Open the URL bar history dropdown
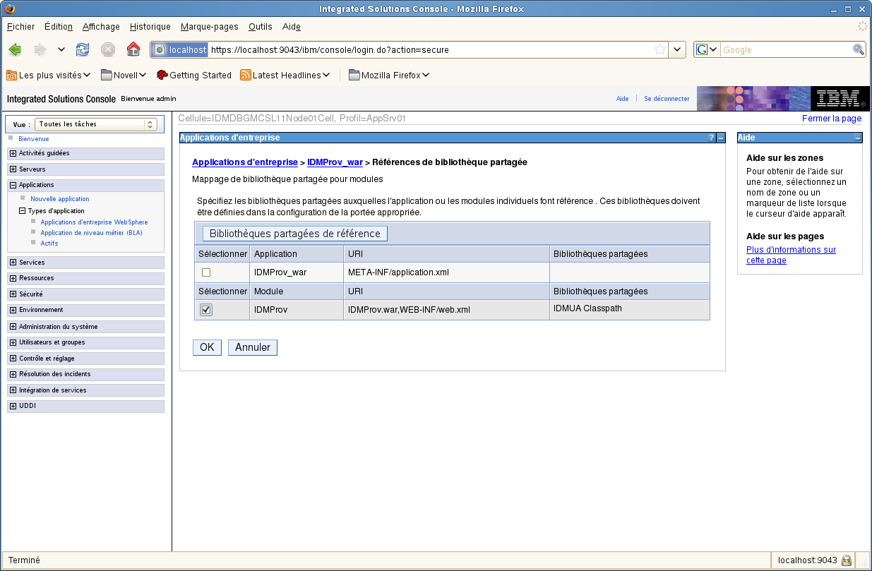Image resolution: width=872 pixels, height=571 pixels. (677, 49)
